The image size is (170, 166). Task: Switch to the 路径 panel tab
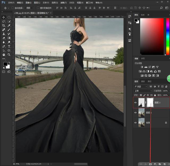(x=149, y=82)
